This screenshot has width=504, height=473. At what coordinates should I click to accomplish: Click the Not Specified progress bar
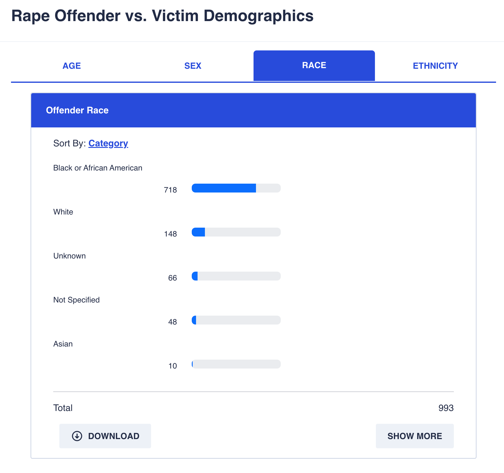(236, 320)
